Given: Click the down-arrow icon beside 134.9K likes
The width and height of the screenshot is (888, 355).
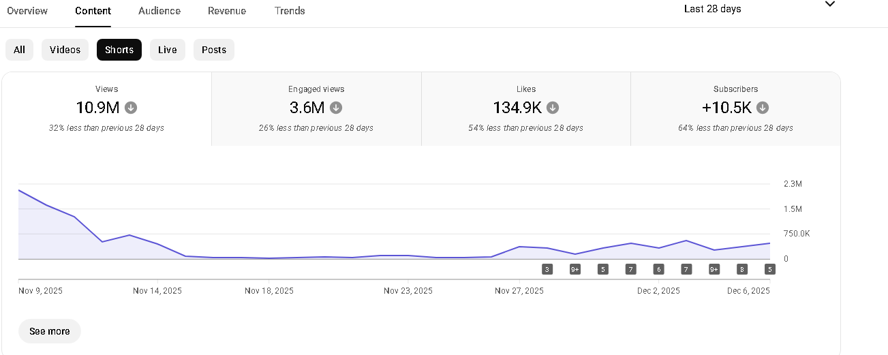Looking at the screenshot, I should pyautogui.click(x=553, y=108).
